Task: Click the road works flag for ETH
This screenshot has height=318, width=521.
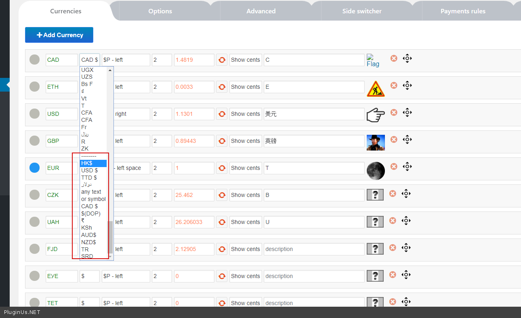Action: [376, 89]
